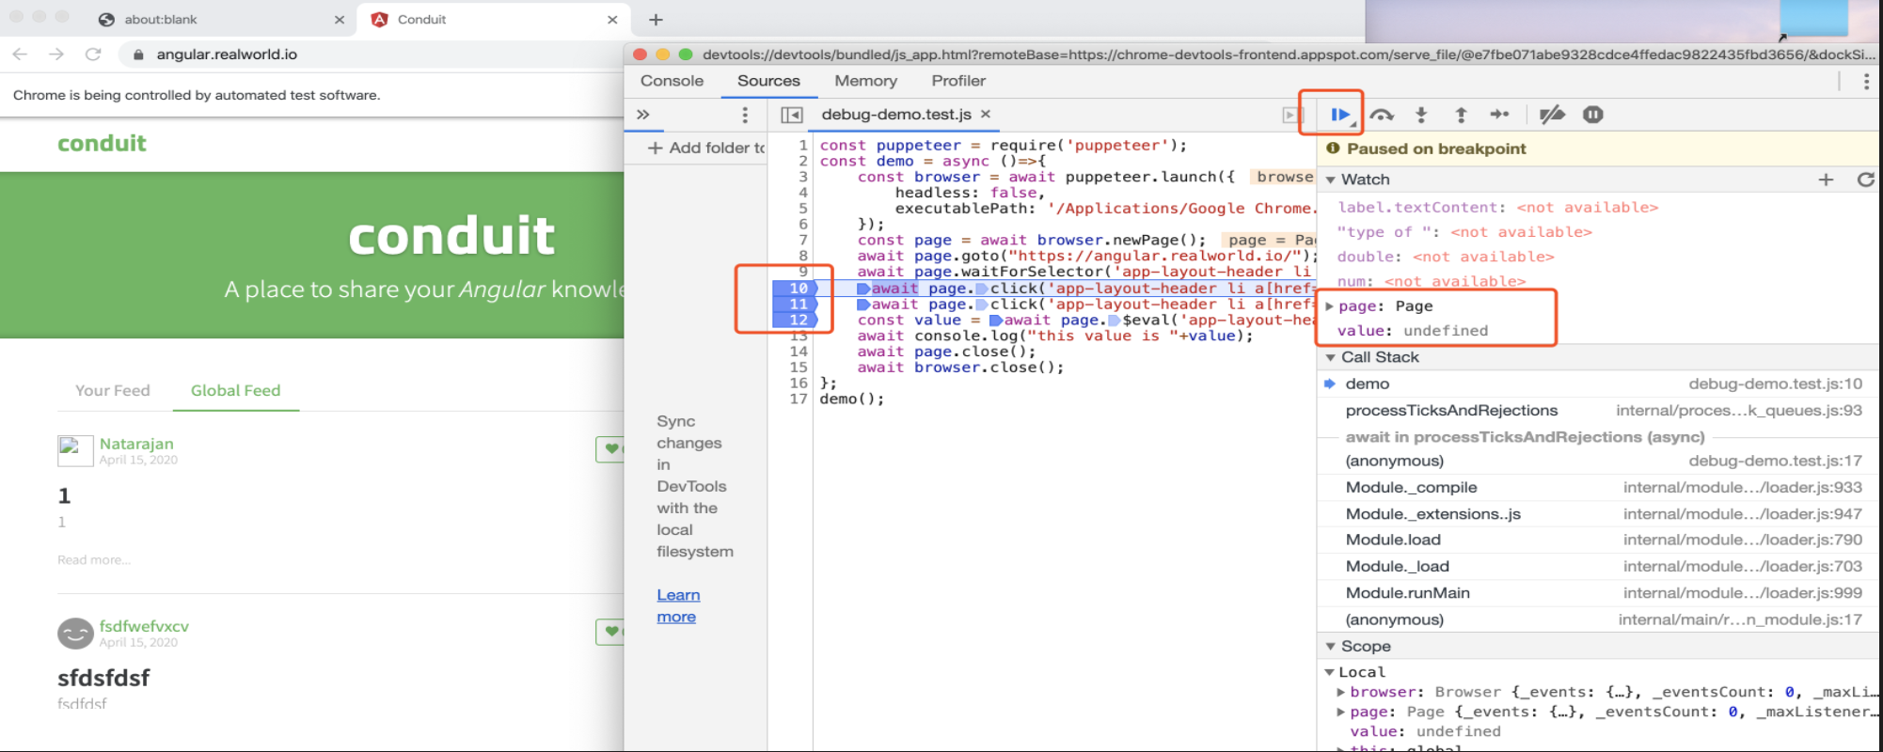Collapse the Local scope group
The image size is (1883, 752).
tap(1329, 672)
